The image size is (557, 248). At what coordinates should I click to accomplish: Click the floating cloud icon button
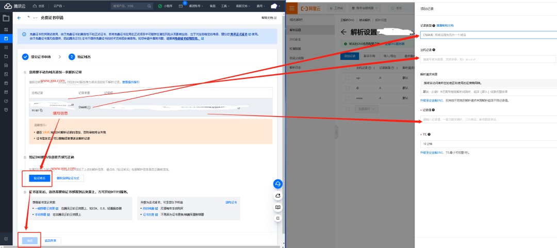(x=278, y=196)
